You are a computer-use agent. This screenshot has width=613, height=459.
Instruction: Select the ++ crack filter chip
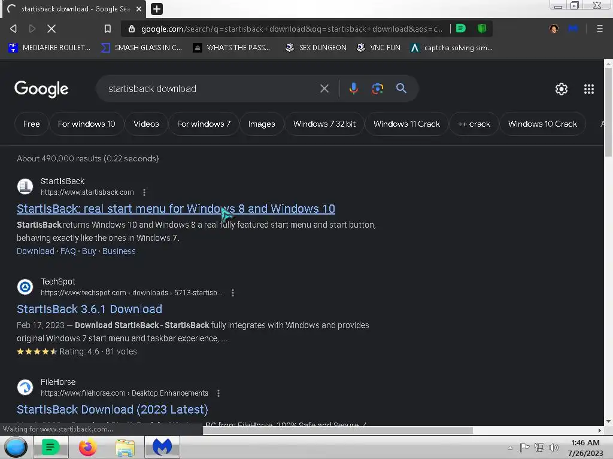click(474, 124)
